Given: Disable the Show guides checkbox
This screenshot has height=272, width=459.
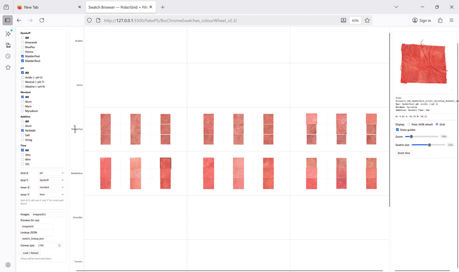Looking at the screenshot, I should pos(397,130).
